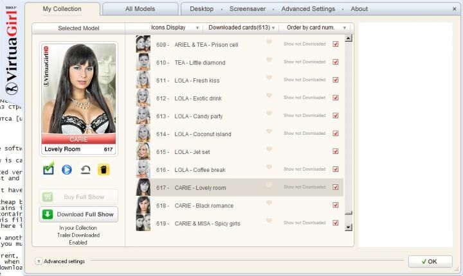Image resolution: width=463 pixels, height=276 pixels.
Task: Click heart icon for 612 LOLA Exotic drink
Action: (269, 95)
